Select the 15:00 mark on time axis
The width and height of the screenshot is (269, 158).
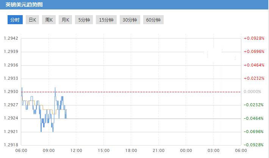[x=103, y=150]
